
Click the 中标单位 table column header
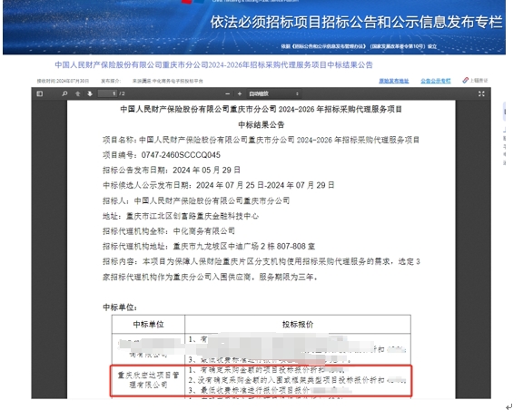(148, 325)
